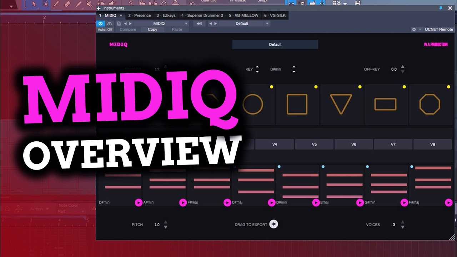Toggle yellow dot on circle shape cell
The image size is (457, 257).
(x=271, y=87)
